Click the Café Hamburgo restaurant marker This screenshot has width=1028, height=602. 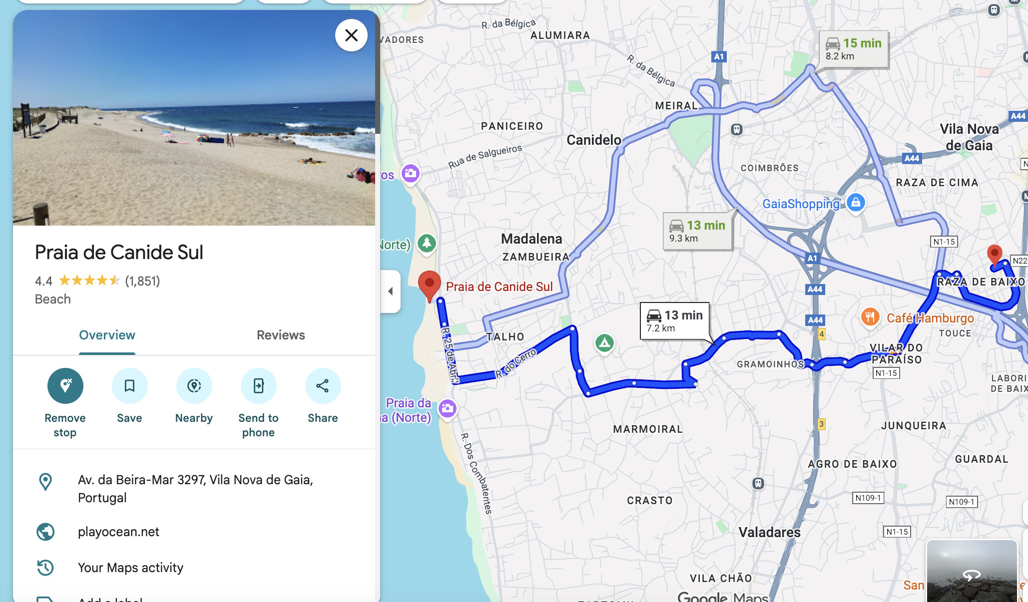tap(870, 317)
